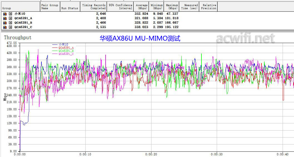294x157 pixels.
Task: Click the Run Status column header
Action: coord(70,7)
